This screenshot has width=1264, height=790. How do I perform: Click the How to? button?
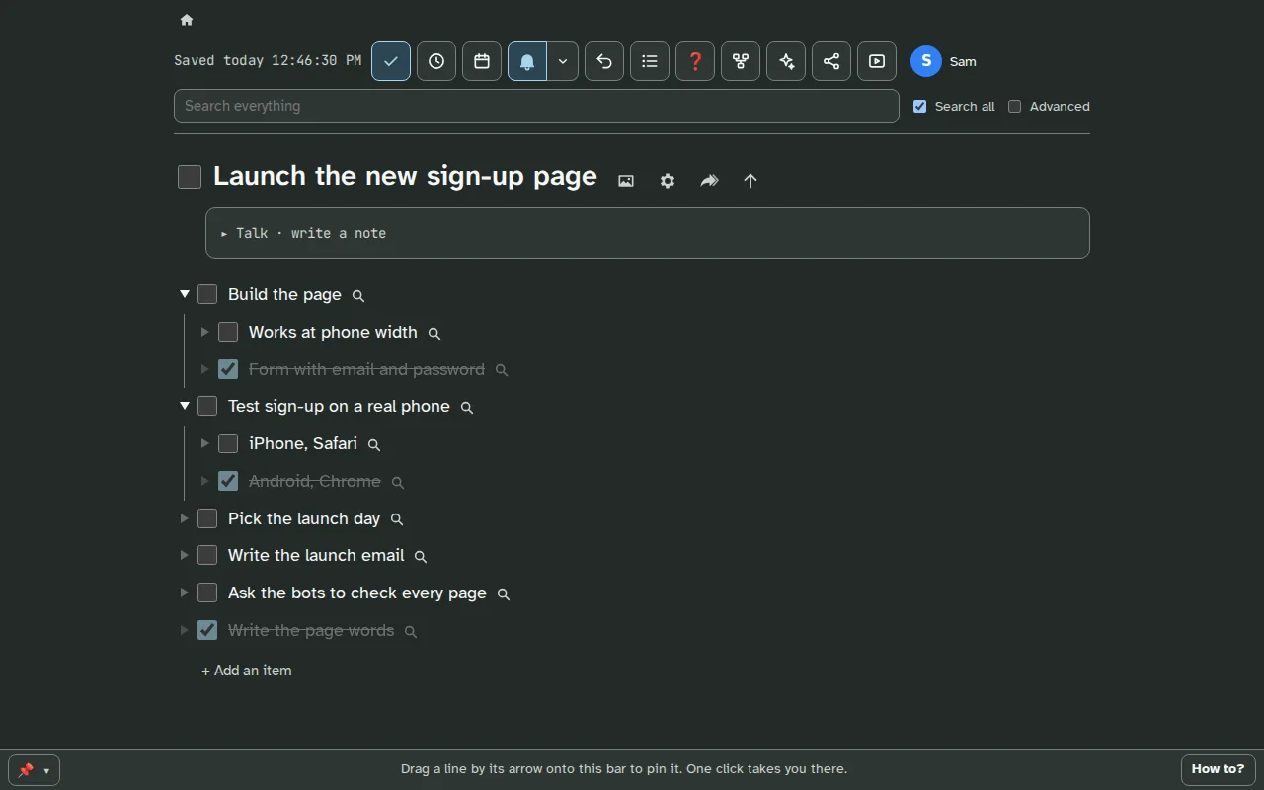point(1219,769)
